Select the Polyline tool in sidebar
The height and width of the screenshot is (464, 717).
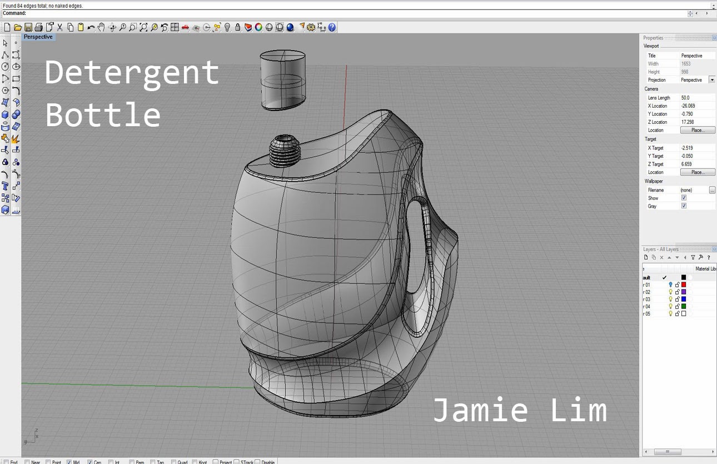pyautogui.click(x=5, y=54)
